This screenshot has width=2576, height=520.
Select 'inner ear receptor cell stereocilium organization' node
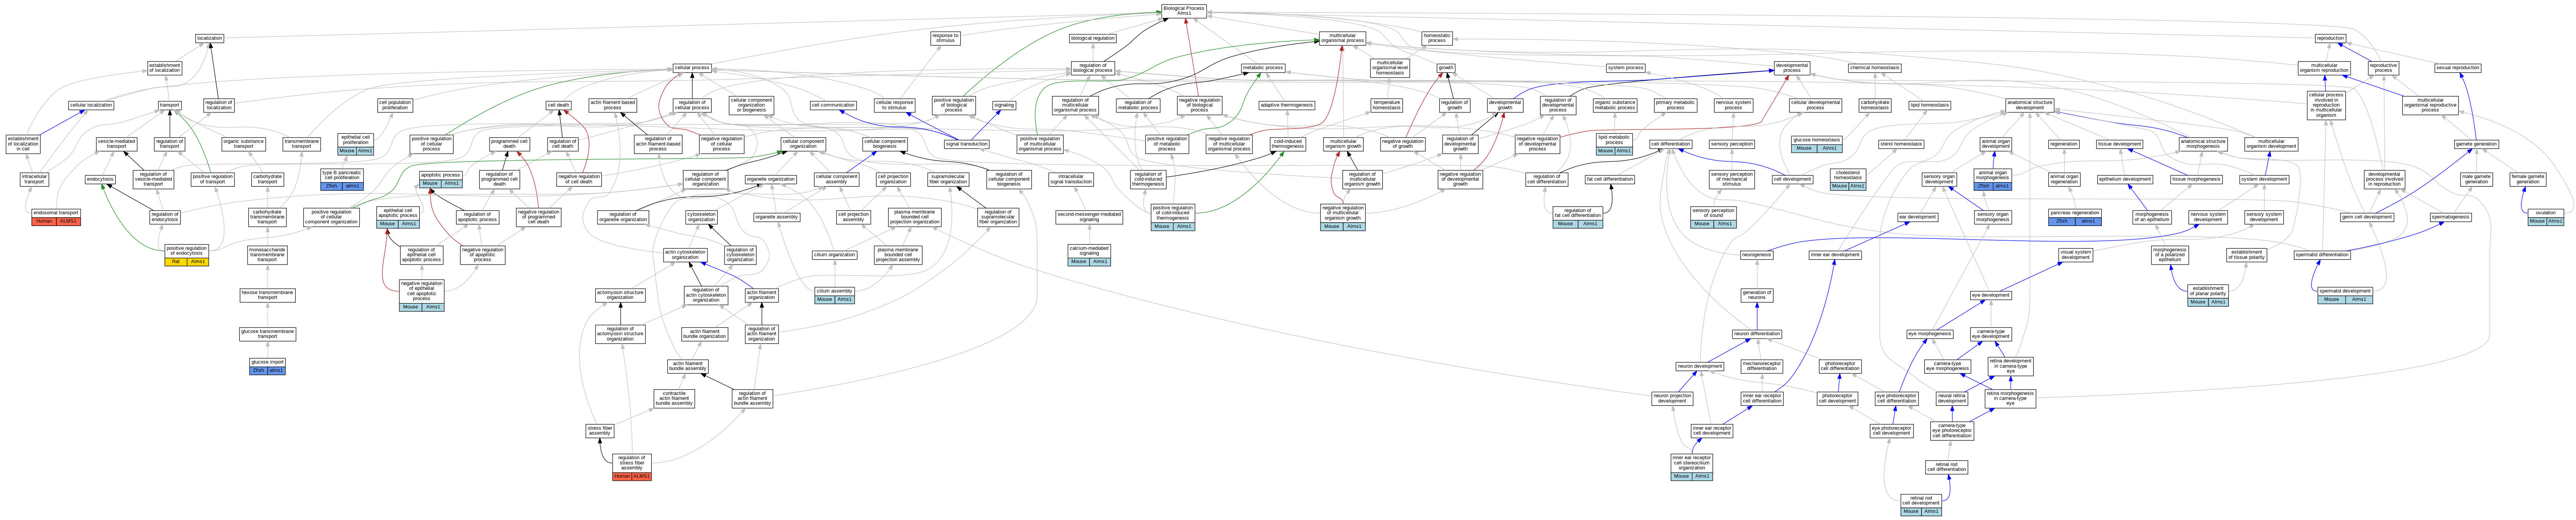tap(1692, 467)
